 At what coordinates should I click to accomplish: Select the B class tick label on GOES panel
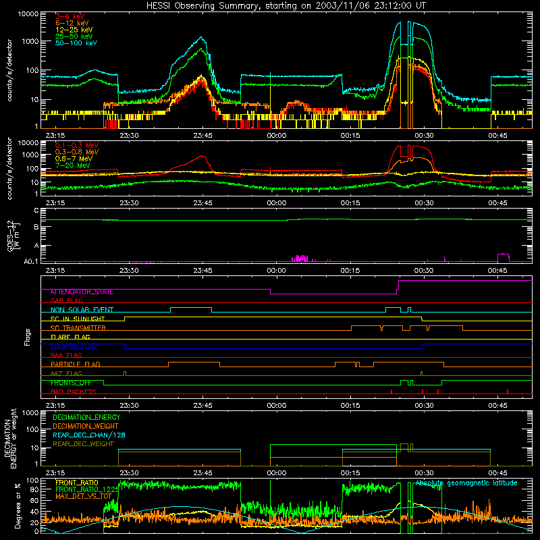[36, 227]
